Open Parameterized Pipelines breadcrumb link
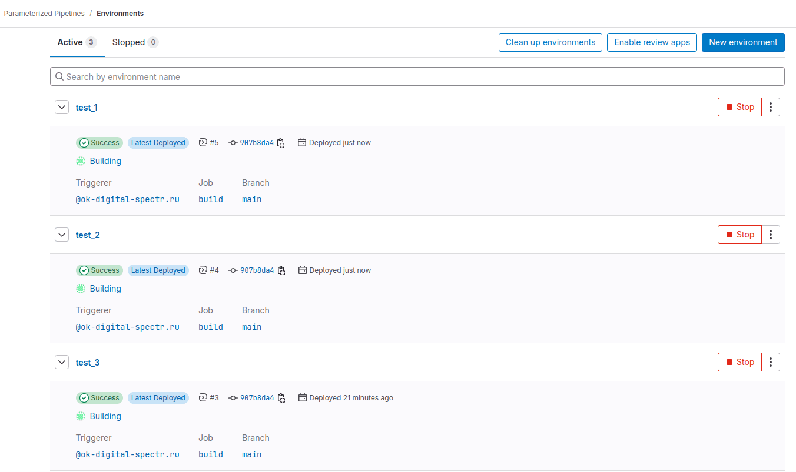Viewport: 796px width, 472px height. pyautogui.click(x=44, y=13)
